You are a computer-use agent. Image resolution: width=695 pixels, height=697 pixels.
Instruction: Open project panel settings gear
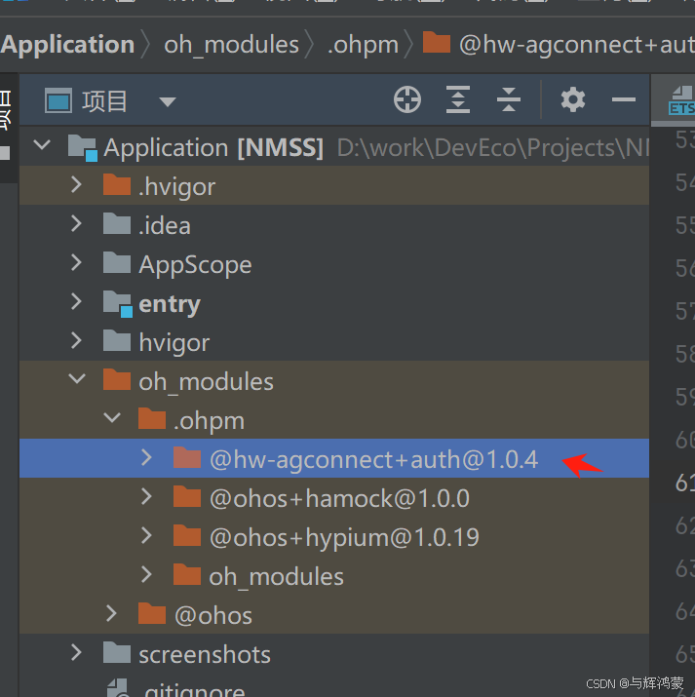point(573,99)
